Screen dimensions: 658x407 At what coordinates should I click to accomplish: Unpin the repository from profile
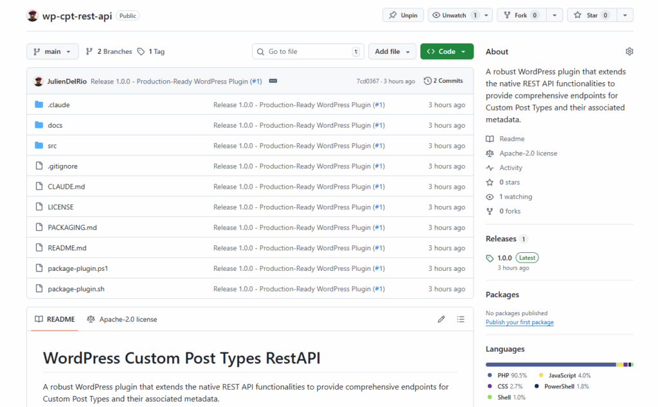(403, 15)
